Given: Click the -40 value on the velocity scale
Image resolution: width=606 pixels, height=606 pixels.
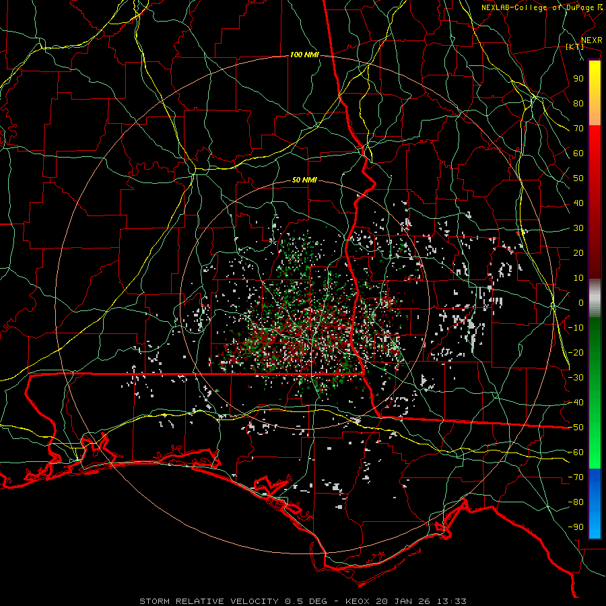Looking at the screenshot, I should (576, 403).
